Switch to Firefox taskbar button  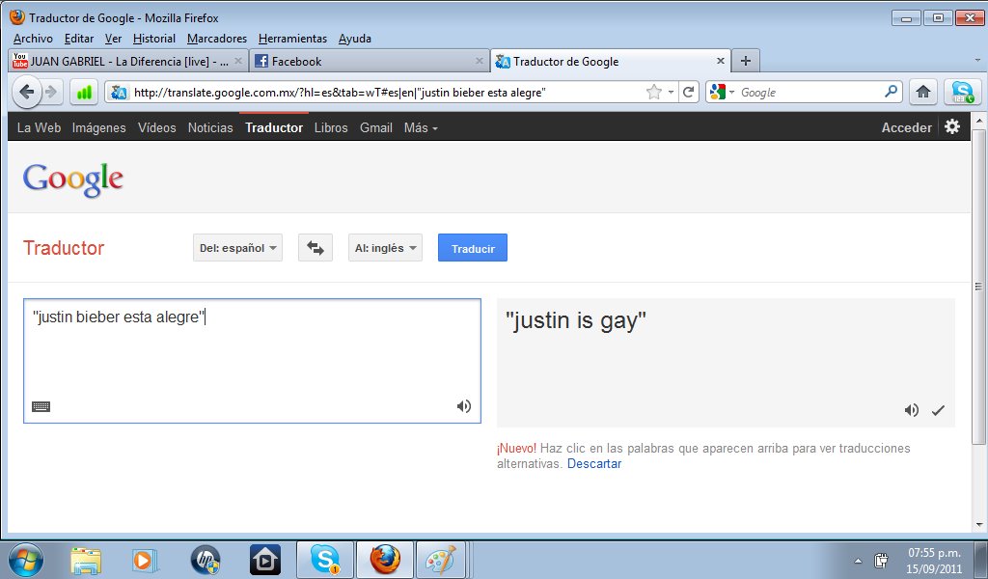(384, 560)
